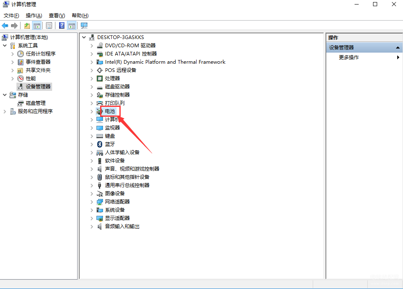
Task: Click the 操作 pane title
Action: pos(333,37)
